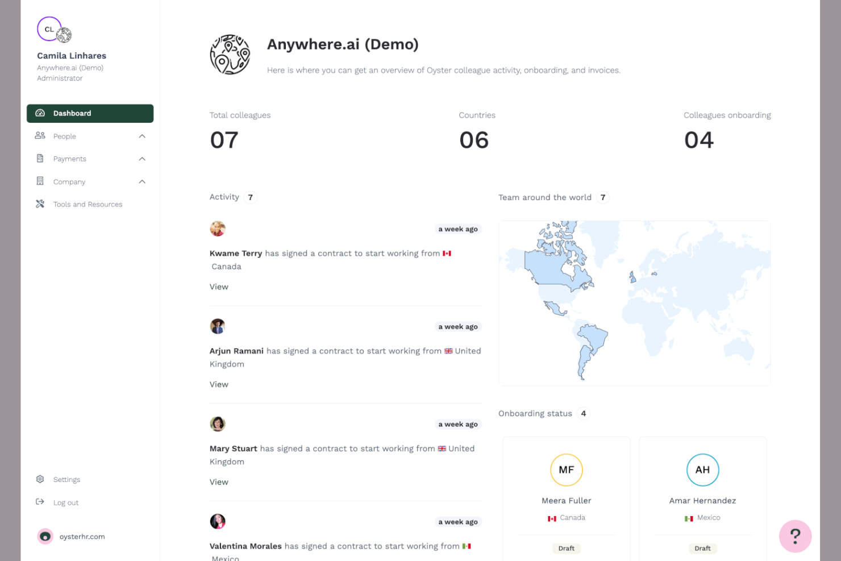
Task: Click the Activity count badge showing 7
Action: coord(251,197)
